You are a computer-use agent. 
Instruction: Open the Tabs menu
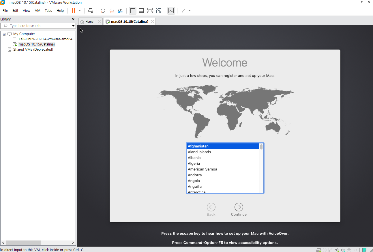[48, 11]
